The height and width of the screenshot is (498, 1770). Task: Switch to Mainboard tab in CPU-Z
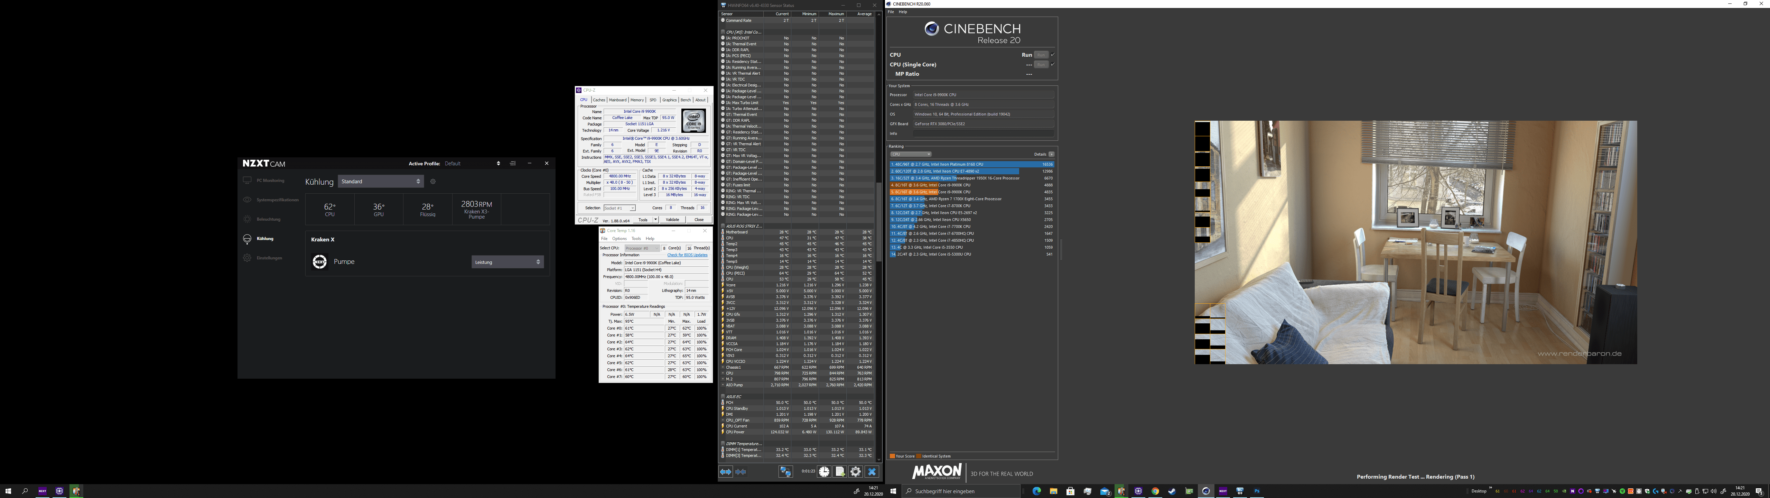pos(618,100)
